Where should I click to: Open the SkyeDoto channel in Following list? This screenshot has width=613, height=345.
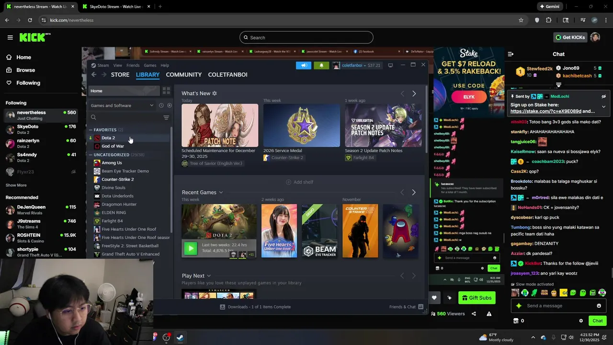pyautogui.click(x=41, y=129)
